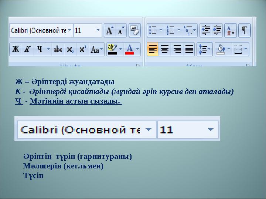This screenshot has height=199, width=266.
Task: Open the Font dialog launcher
Action: pos(138,65)
